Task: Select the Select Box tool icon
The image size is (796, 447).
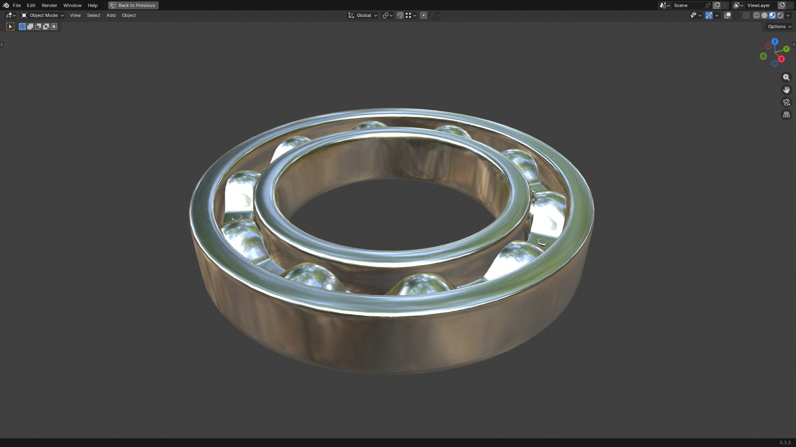Action: tap(10, 26)
